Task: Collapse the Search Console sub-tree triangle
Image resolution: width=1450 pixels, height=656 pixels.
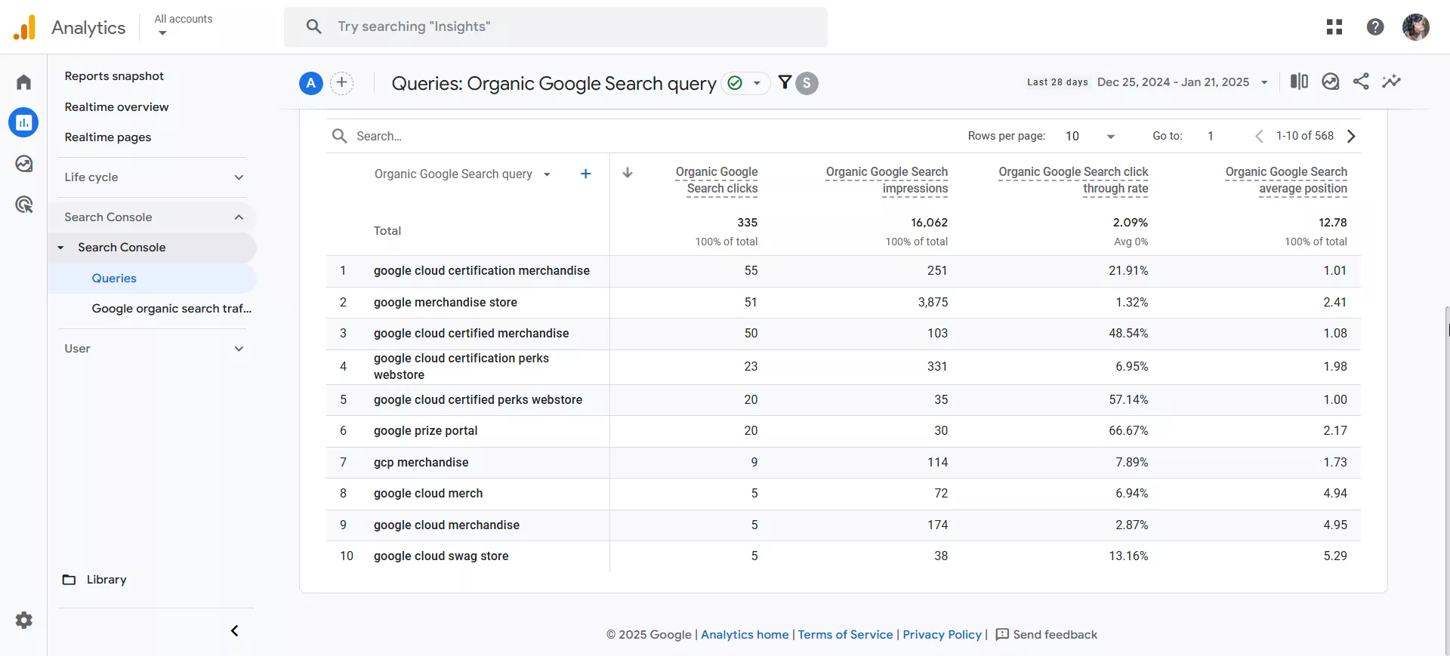Action: pos(61,248)
